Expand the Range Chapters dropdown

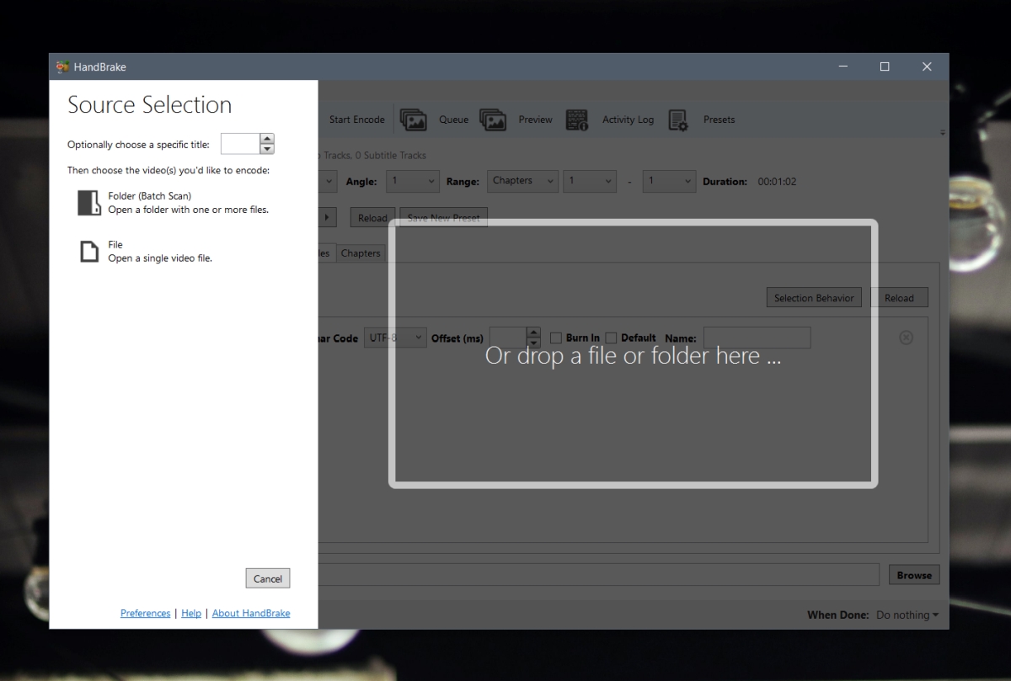pyautogui.click(x=522, y=181)
